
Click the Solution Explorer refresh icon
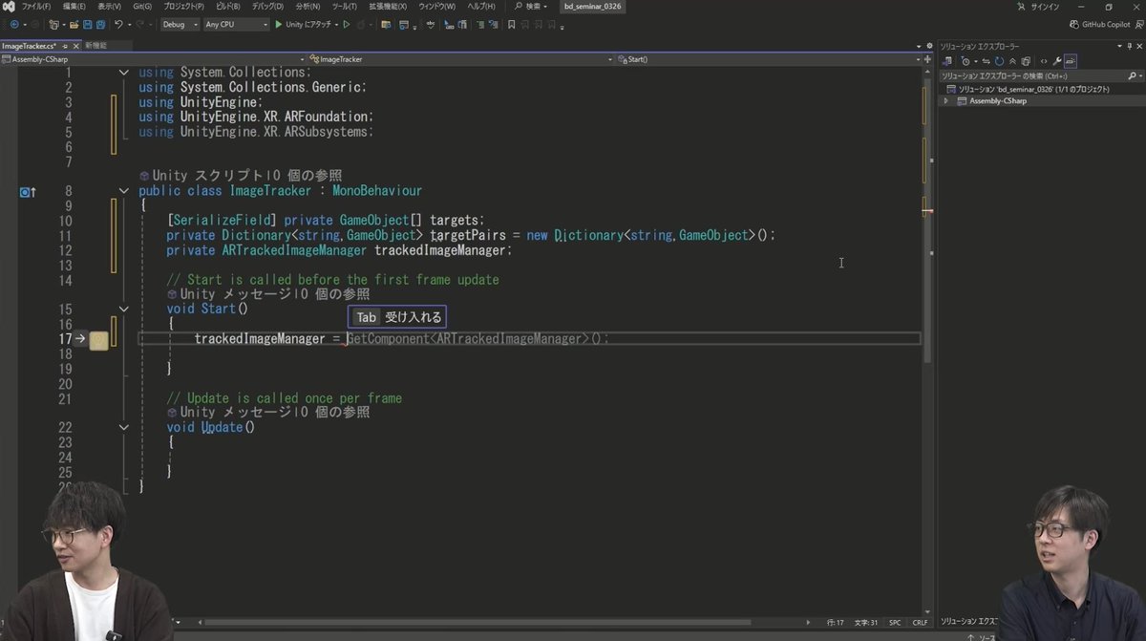tap(999, 61)
